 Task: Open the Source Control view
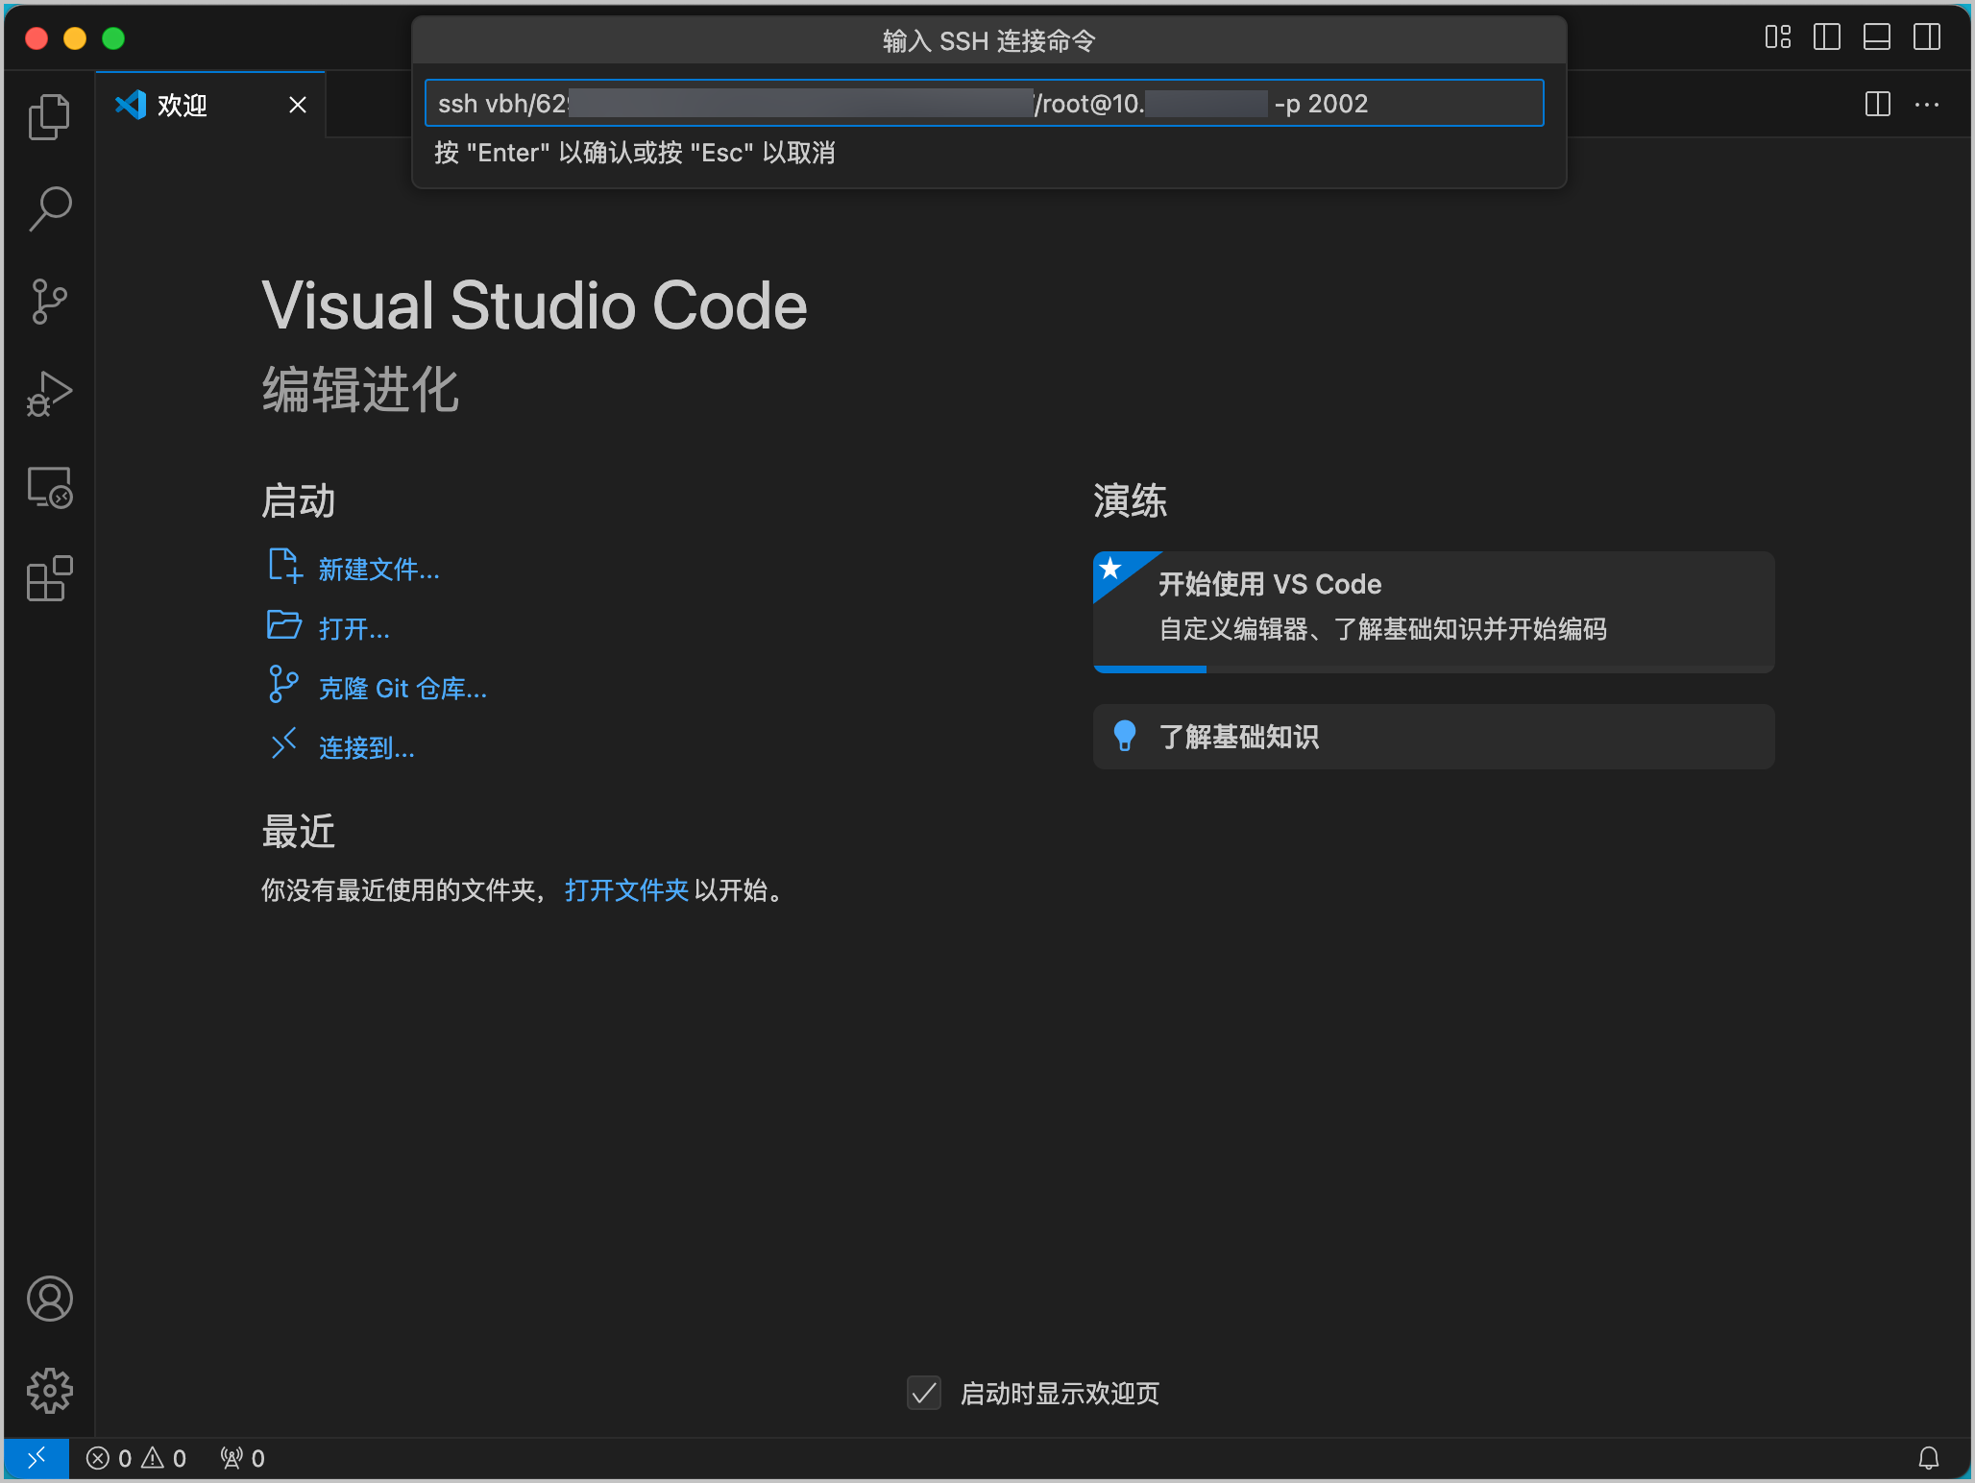click(49, 302)
